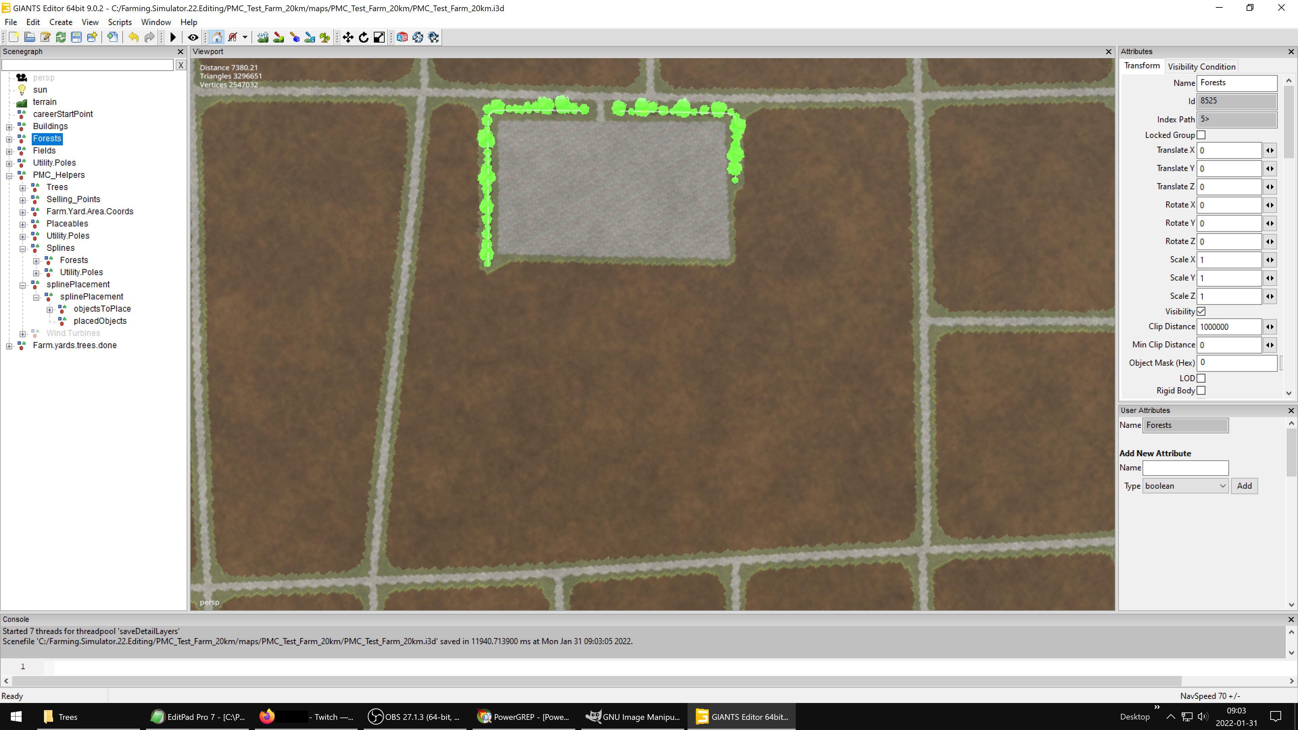Click the scenegraph search input field

(88, 65)
